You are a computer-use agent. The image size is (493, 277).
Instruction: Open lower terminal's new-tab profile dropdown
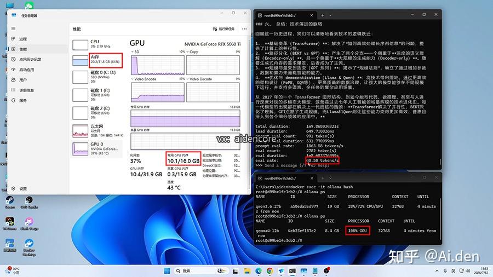point(330,178)
